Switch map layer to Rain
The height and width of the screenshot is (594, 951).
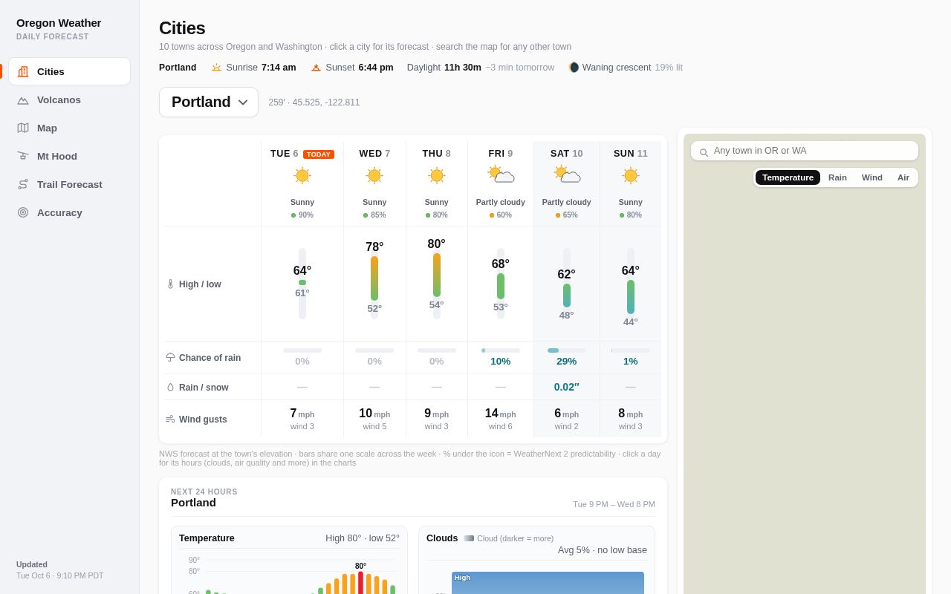(x=837, y=177)
